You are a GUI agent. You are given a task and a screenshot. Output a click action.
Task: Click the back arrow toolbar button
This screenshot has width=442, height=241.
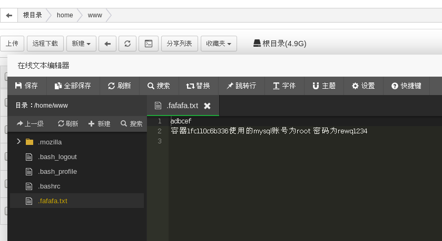coord(107,44)
